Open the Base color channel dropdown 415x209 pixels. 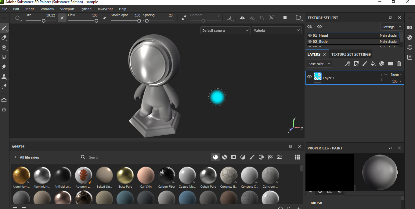pos(319,64)
